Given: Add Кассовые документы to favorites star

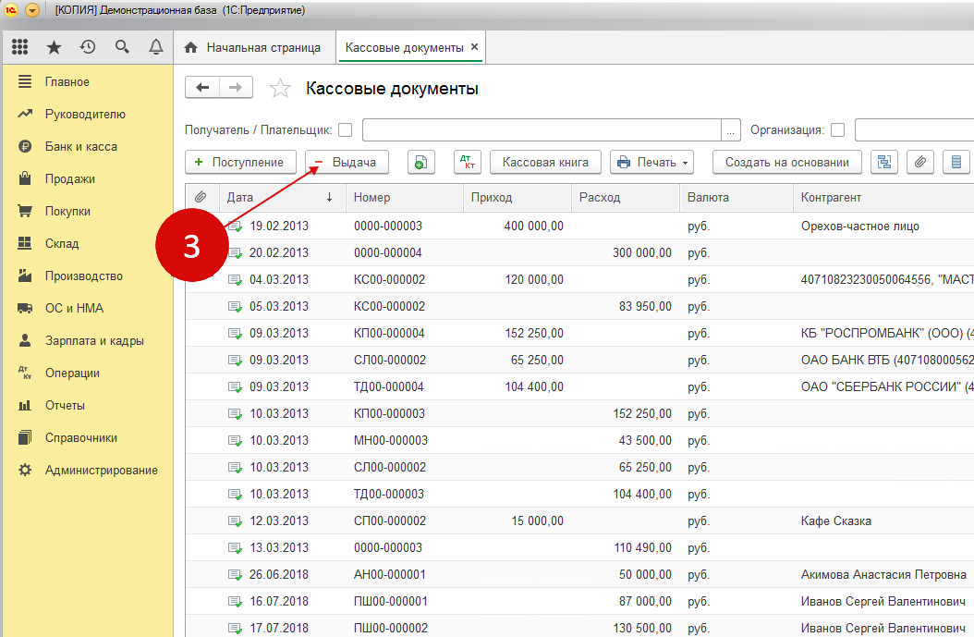Looking at the screenshot, I should pos(280,89).
